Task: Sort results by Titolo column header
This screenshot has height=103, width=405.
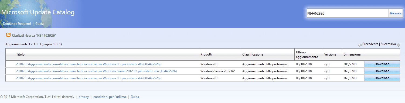Action: tap(20, 54)
